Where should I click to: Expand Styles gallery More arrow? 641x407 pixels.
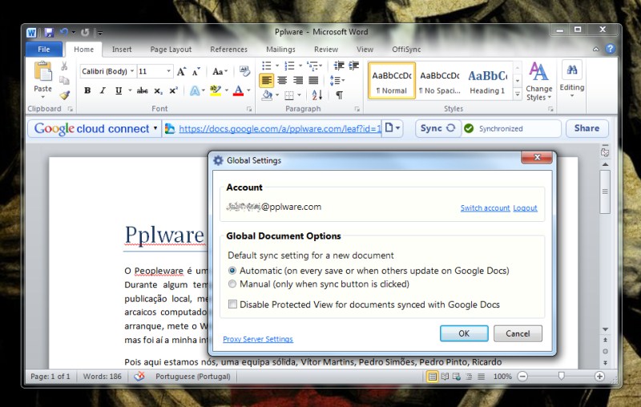point(518,95)
